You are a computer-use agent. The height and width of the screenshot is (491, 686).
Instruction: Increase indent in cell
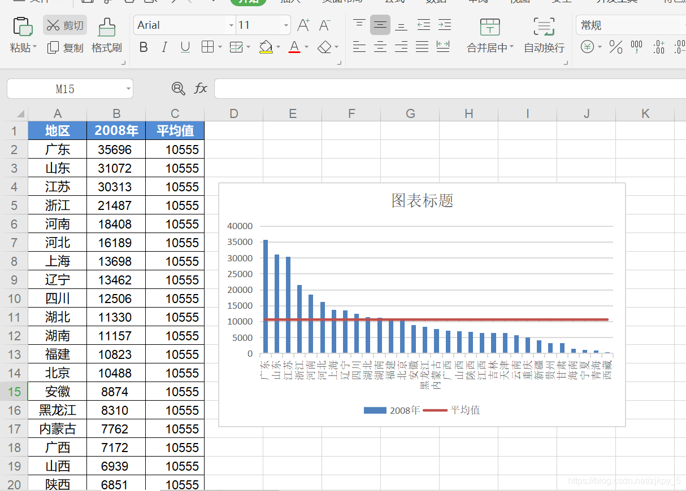445,25
